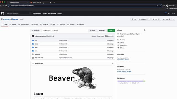The width and height of the screenshot is (177, 99).
Task: Go to mkopsnc owner profile link
Action: pos(7,19)
